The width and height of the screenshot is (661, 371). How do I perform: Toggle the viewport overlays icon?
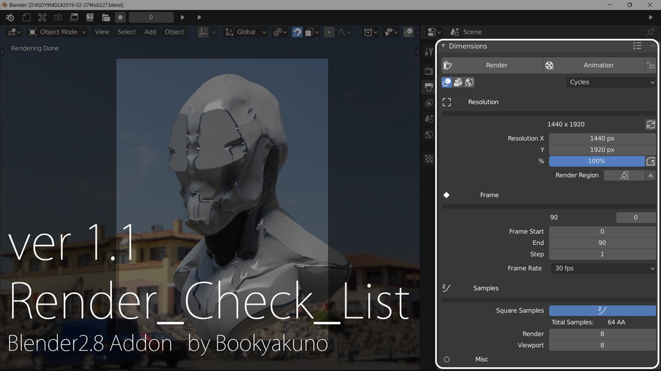pyautogui.click(x=408, y=32)
